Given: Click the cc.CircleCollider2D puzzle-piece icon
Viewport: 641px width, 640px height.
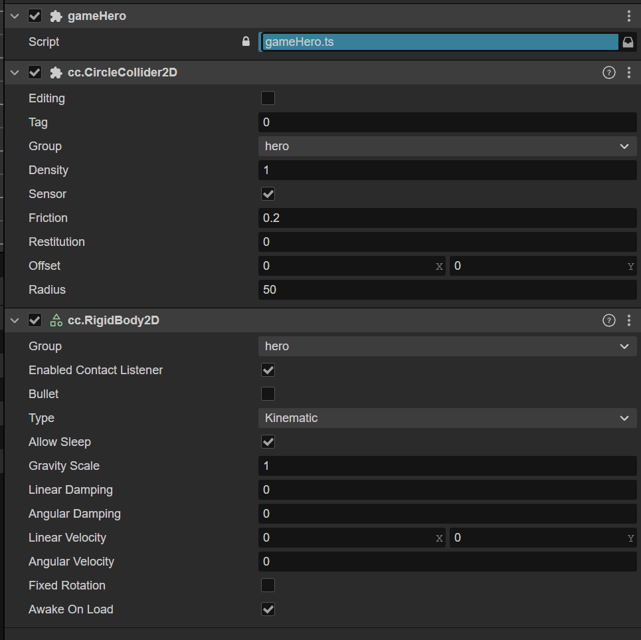Looking at the screenshot, I should tap(56, 72).
